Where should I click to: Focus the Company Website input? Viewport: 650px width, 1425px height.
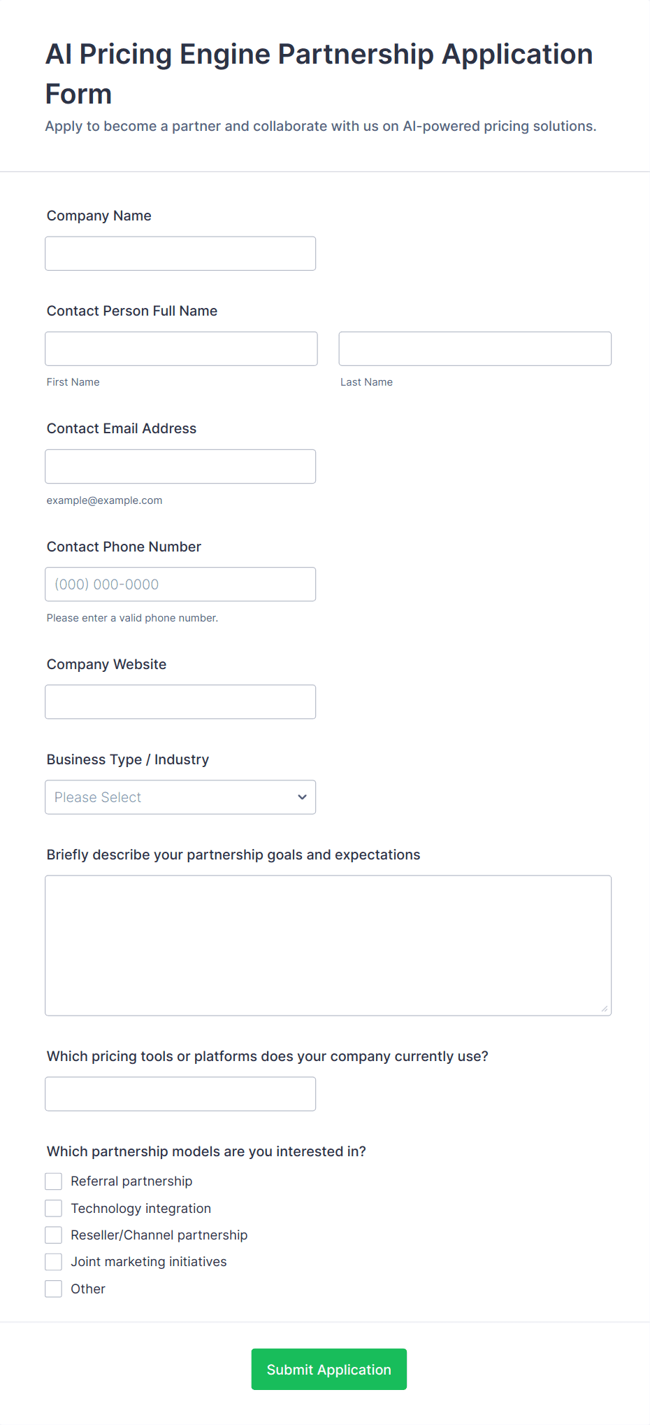[180, 702]
